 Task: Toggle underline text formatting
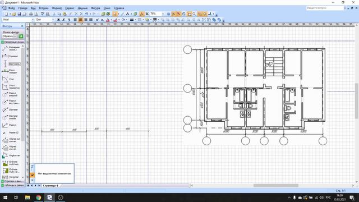68,20
